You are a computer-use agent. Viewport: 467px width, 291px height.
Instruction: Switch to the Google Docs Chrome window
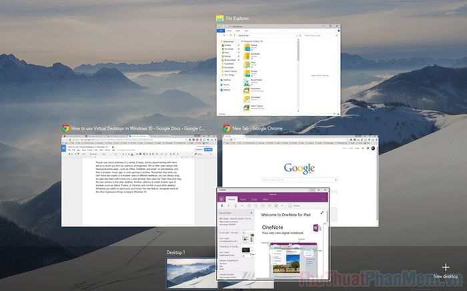139,180
